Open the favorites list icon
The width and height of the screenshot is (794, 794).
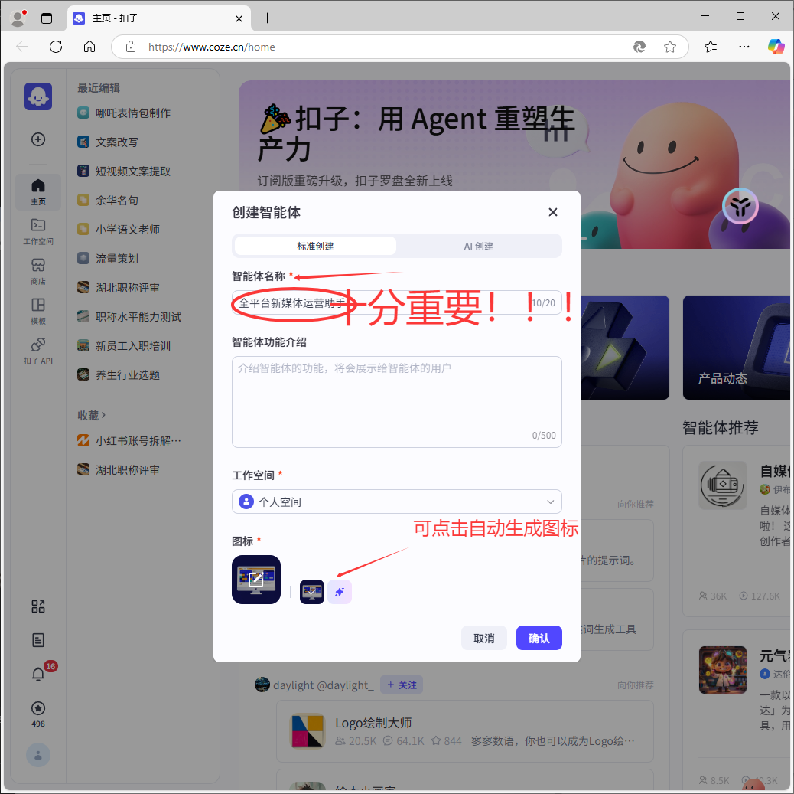711,47
